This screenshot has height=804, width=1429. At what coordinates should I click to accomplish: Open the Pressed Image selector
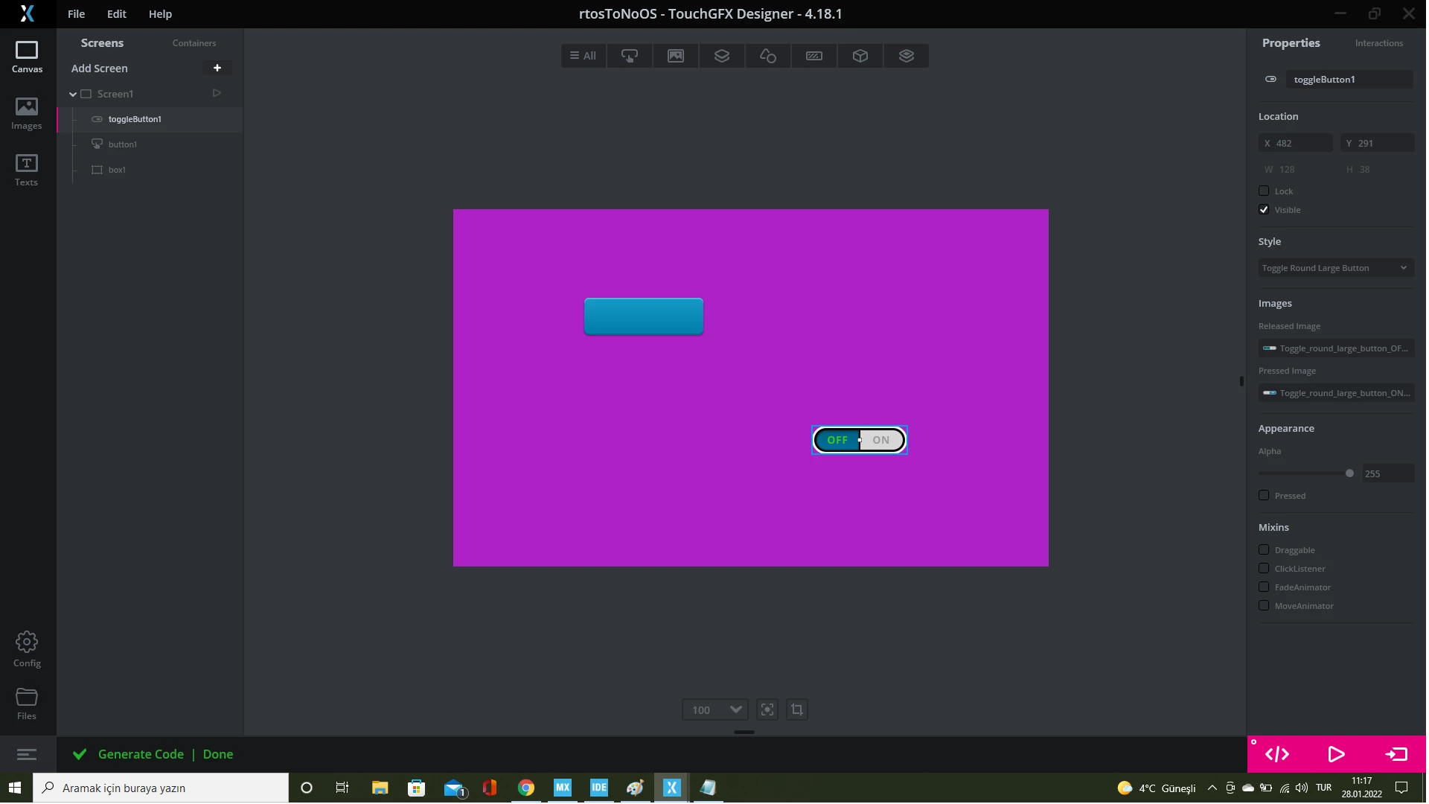coord(1336,393)
